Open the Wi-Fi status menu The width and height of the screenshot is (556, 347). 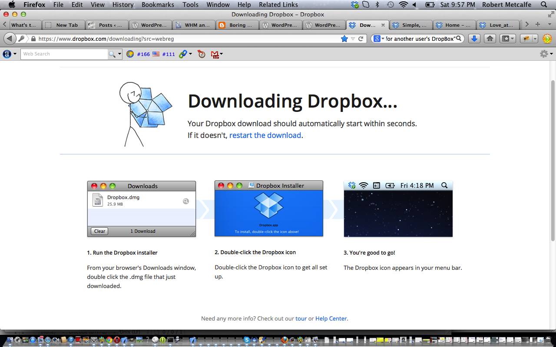pyautogui.click(x=404, y=5)
